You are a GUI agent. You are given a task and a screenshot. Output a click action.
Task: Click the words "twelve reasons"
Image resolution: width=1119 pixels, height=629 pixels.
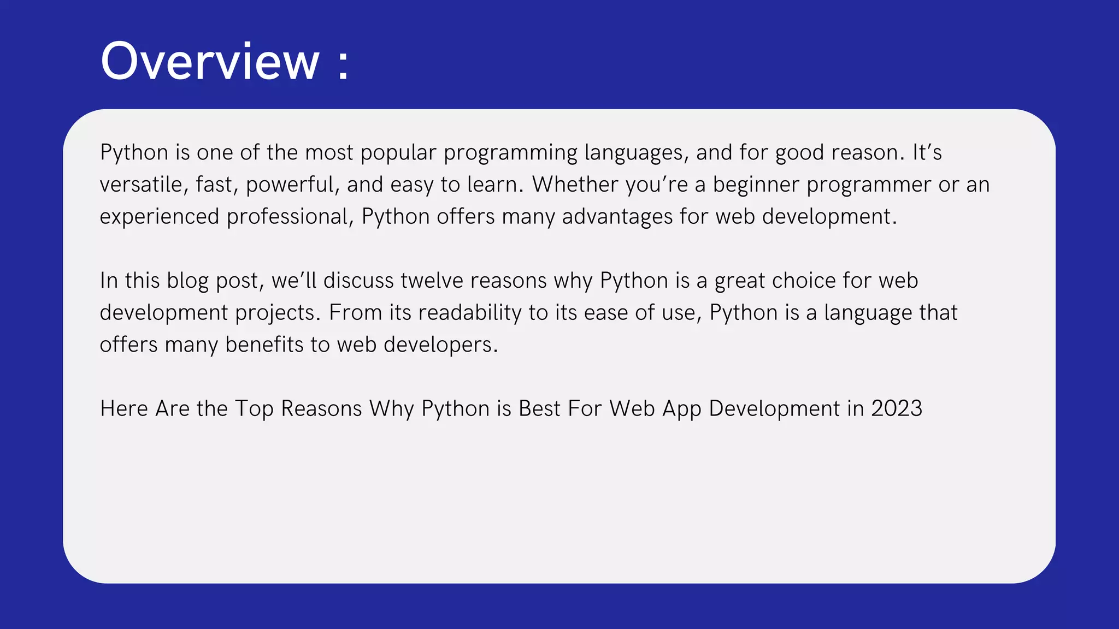pos(473,281)
